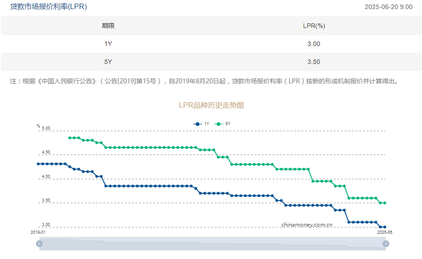422x259 pixels.
Task: Click the 3.50 rate value
Action: (x=314, y=62)
